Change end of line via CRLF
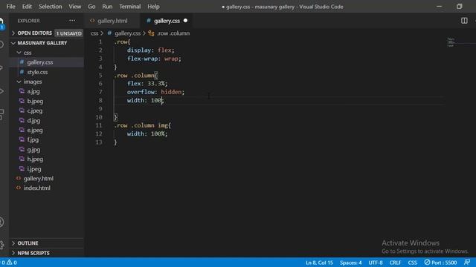This screenshot has height=267, width=476. click(395, 263)
